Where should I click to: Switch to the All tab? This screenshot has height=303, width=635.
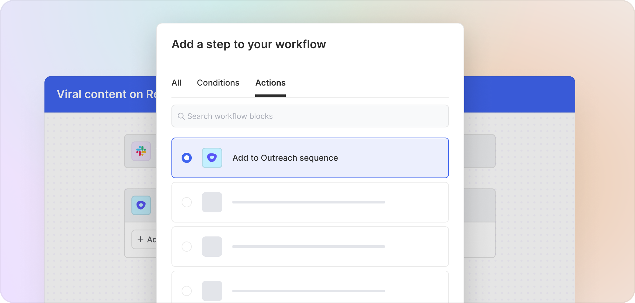[176, 83]
